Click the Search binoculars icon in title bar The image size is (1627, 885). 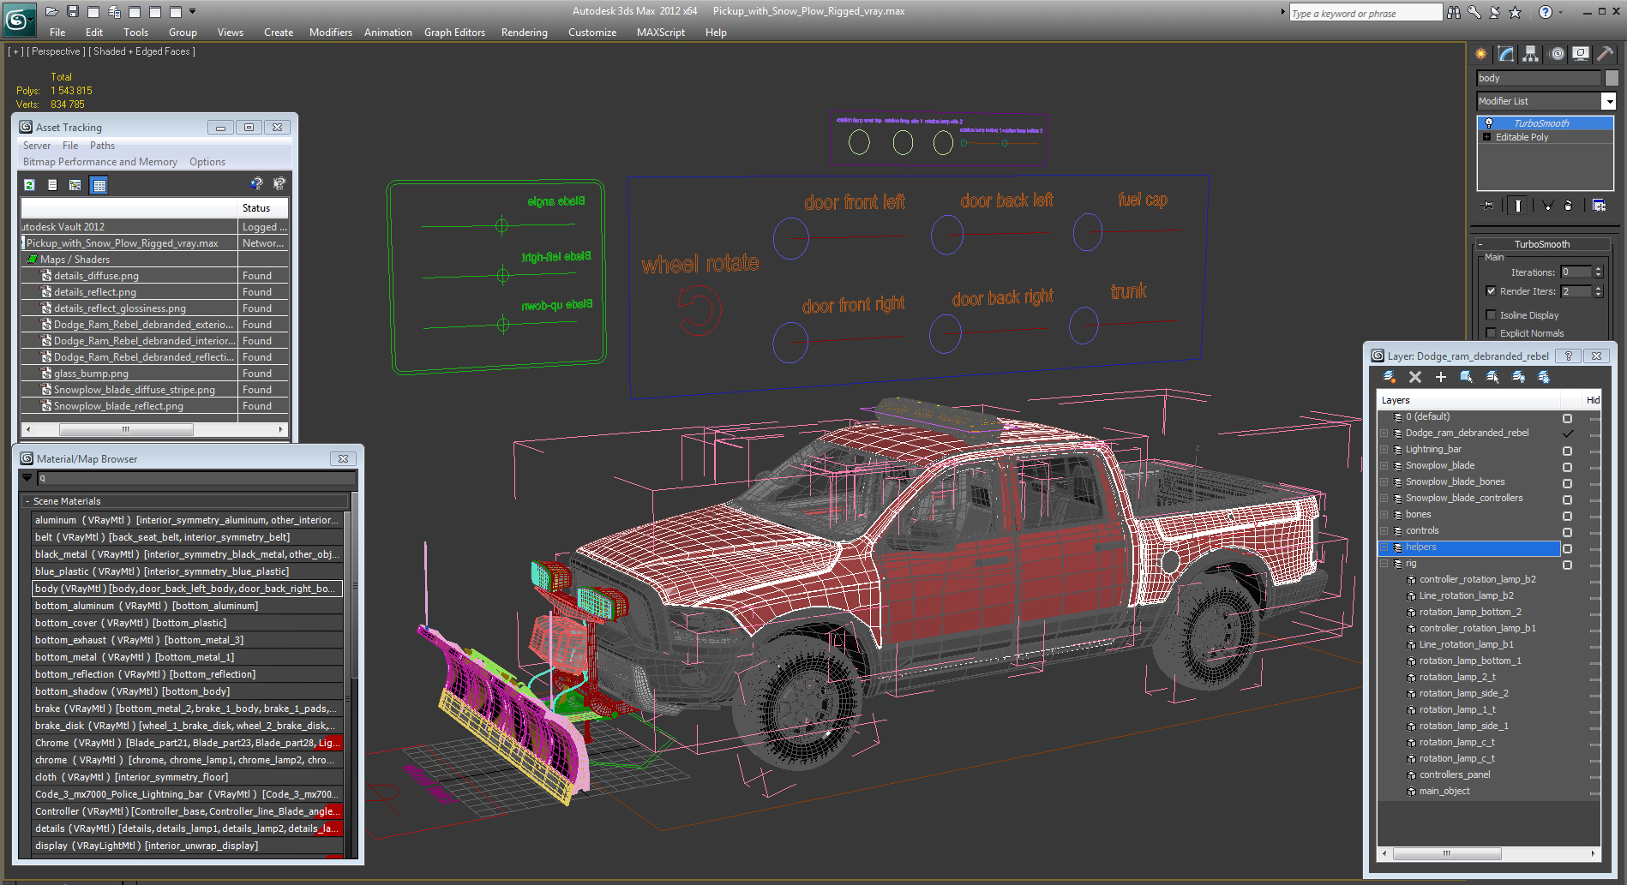pyautogui.click(x=1454, y=12)
